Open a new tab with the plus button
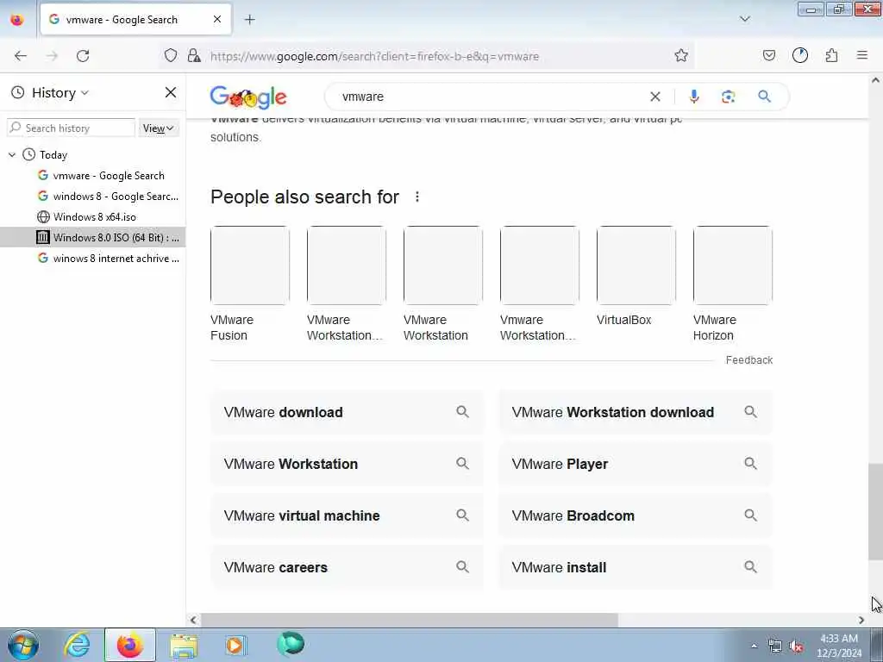883x662 pixels. pos(250,20)
